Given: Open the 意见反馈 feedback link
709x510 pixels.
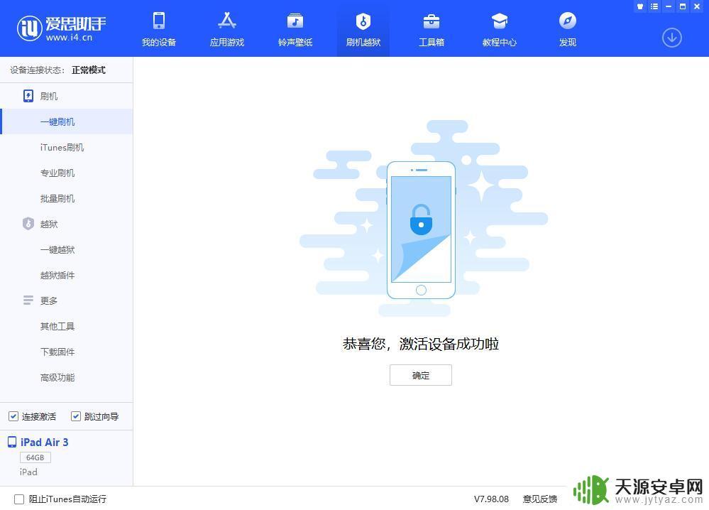Looking at the screenshot, I should [x=540, y=499].
